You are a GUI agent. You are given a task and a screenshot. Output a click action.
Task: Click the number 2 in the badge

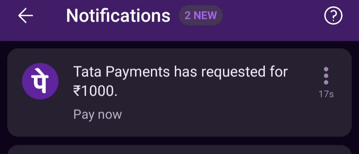188,16
